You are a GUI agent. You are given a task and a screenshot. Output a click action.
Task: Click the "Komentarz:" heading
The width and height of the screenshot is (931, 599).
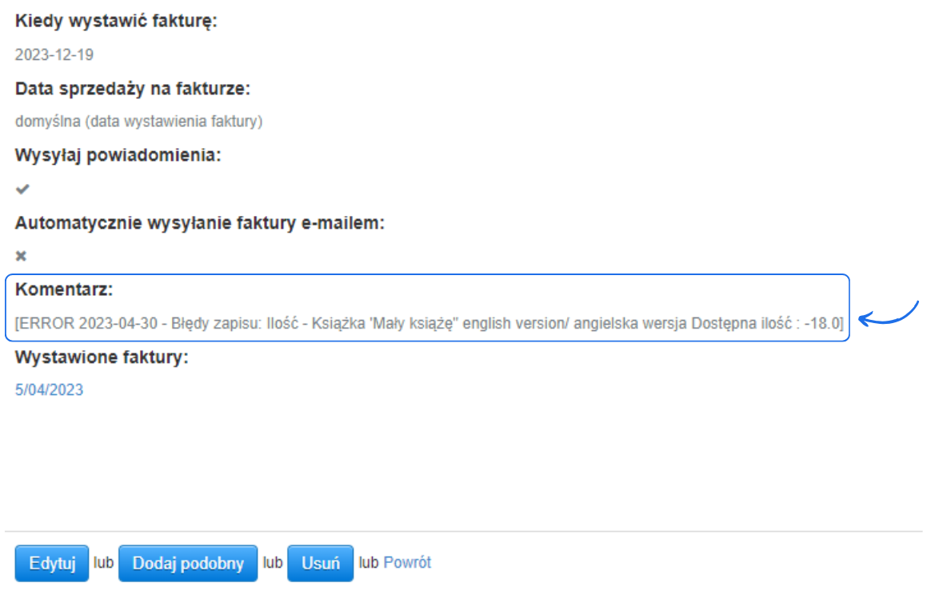(x=64, y=289)
